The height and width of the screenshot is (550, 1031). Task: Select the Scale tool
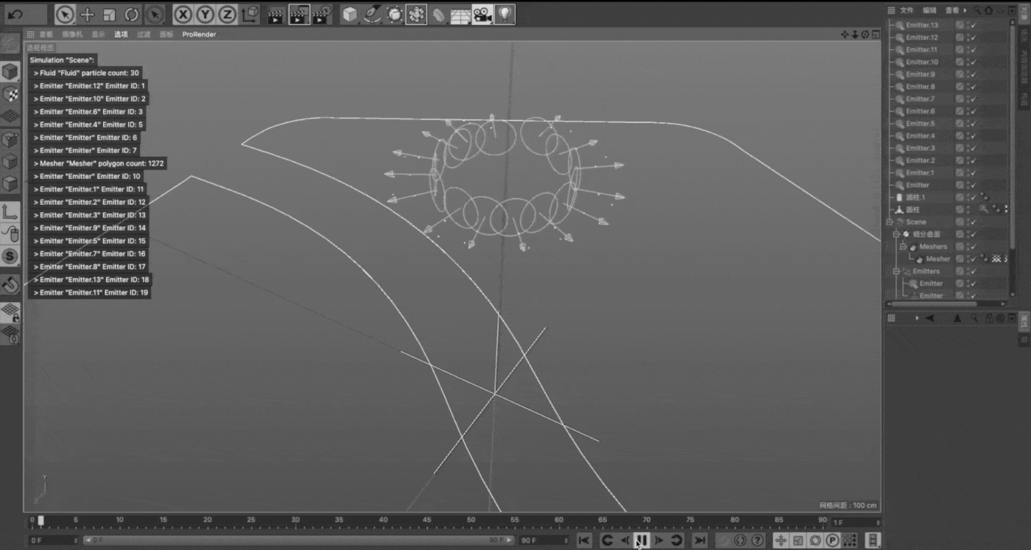pos(109,15)
